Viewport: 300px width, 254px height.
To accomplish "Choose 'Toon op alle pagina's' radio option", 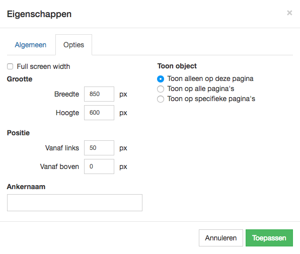I will 161,89.
